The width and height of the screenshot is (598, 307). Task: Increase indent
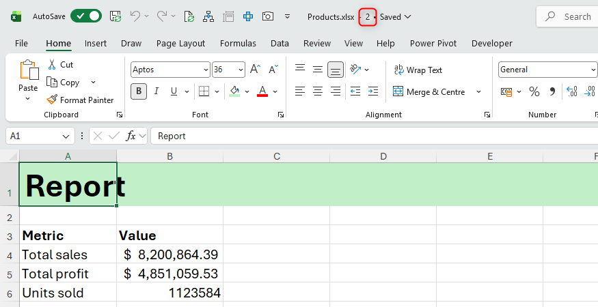373,91
